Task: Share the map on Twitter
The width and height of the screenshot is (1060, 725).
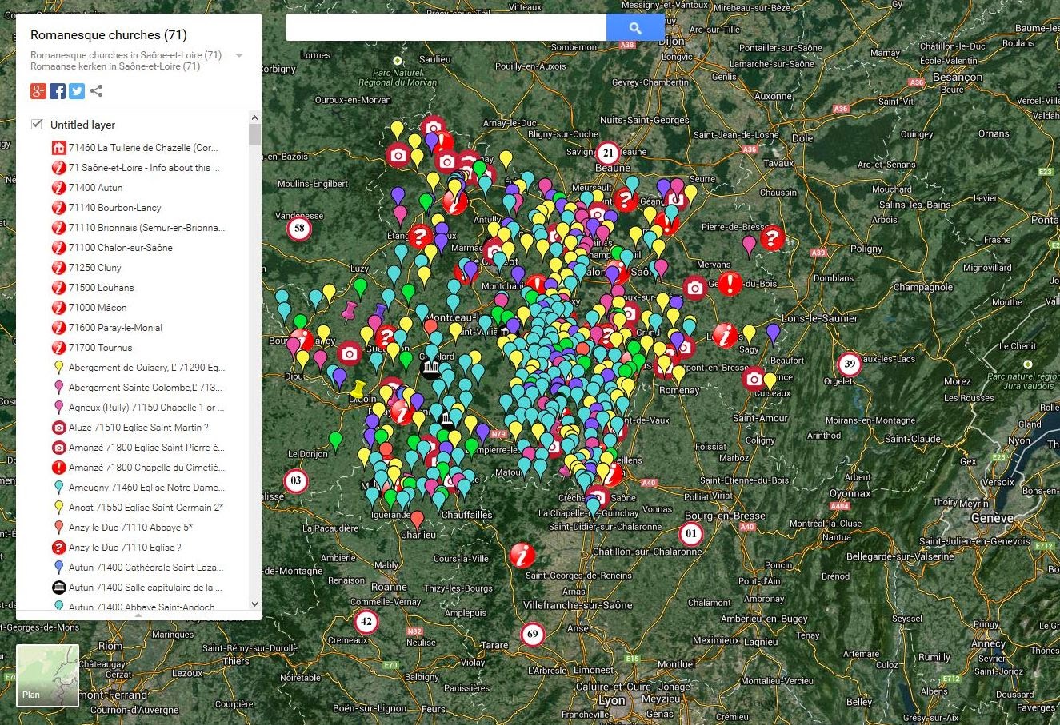Action: pos(76,90)
